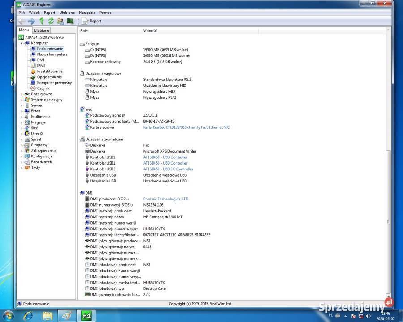Open the Ulubione menu

pos(67,13)
